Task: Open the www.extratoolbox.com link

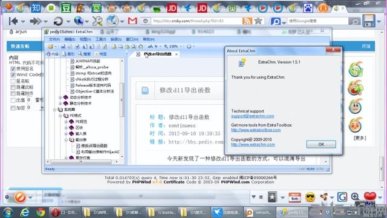Action: click(256, 130)
